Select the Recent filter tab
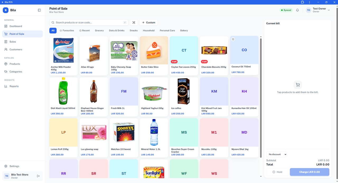Image resolution: width=338 pixels, height=183 pixels. click(x=84, y=31)
